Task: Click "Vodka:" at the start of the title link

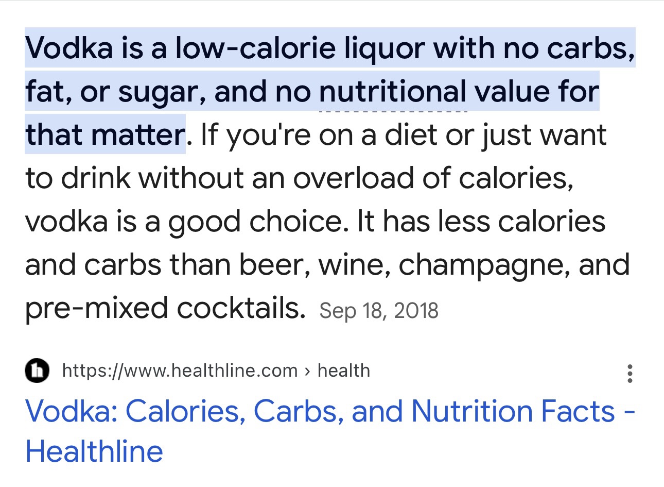Action: (72, 411)
